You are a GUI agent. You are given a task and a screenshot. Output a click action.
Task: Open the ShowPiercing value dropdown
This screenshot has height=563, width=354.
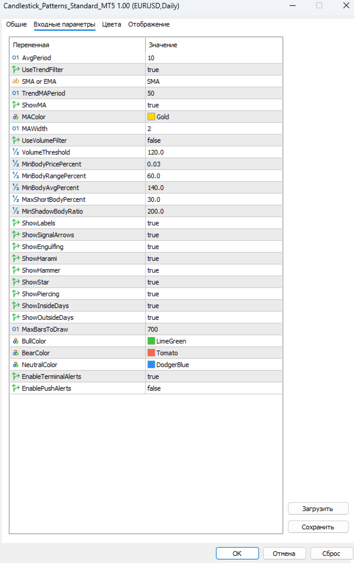pos(214,294)
